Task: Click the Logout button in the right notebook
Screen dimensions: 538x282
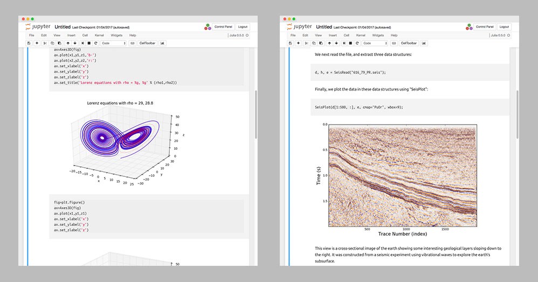Action: 503,26
